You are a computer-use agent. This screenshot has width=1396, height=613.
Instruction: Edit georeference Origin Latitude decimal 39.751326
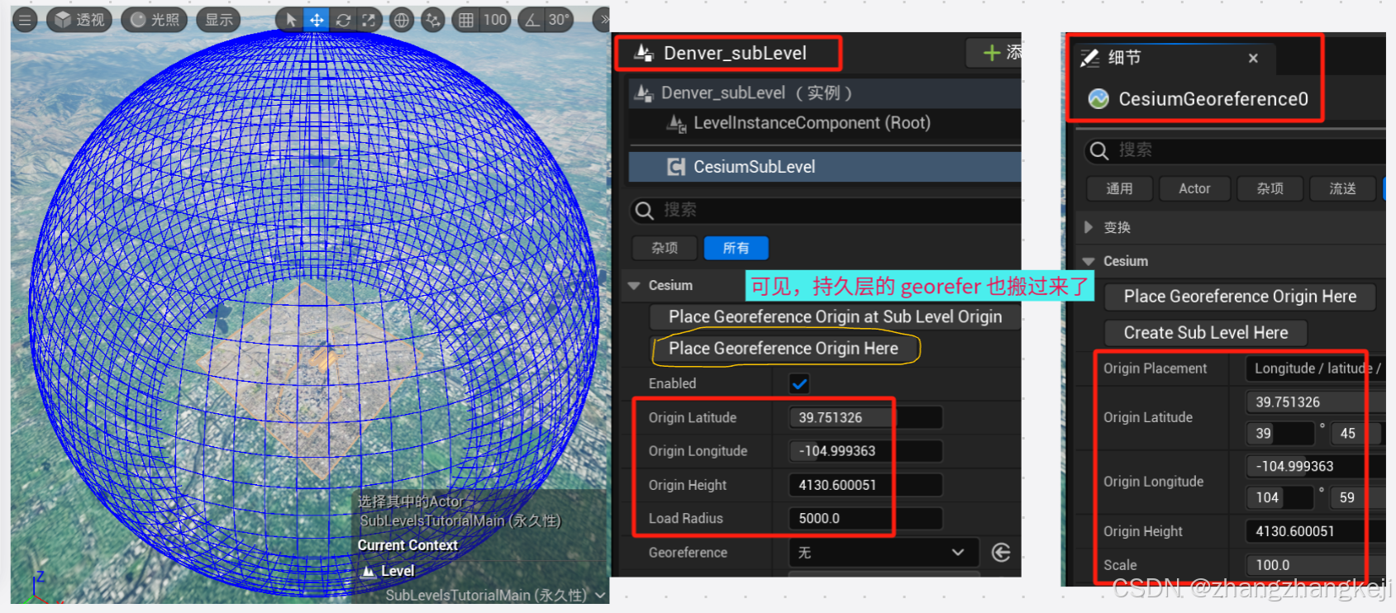[x=1316, y=402]
